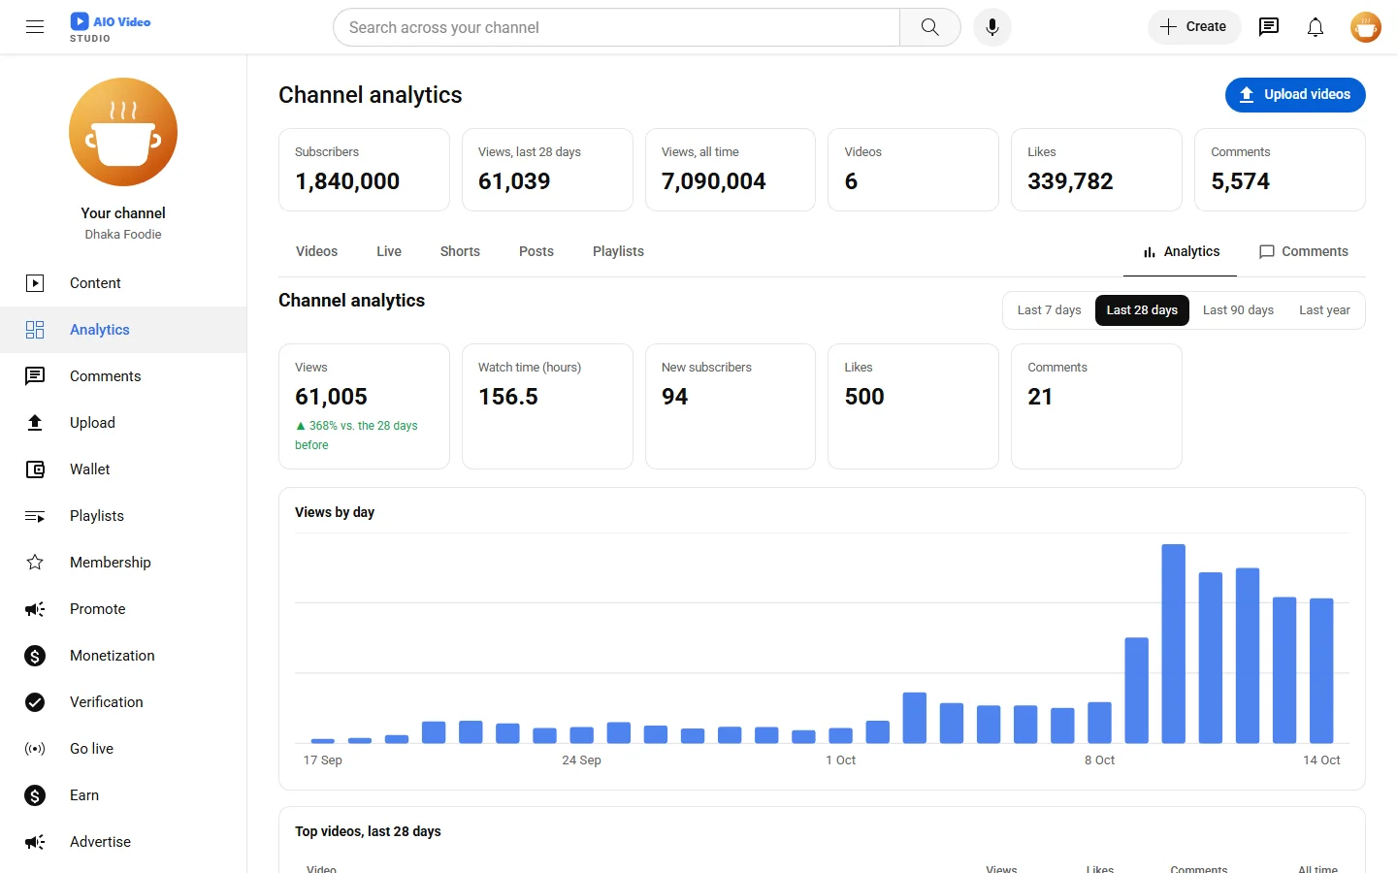Activate voice search microphone
The width and height of the screenshot is (1397, 873).
[992, 27]
